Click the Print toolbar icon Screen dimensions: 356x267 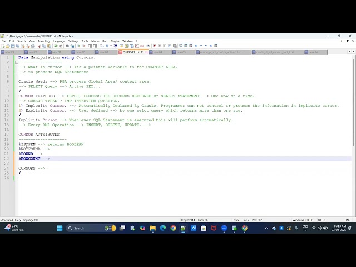[x=33, y=46]
